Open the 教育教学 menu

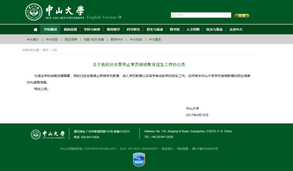(113, 29)
